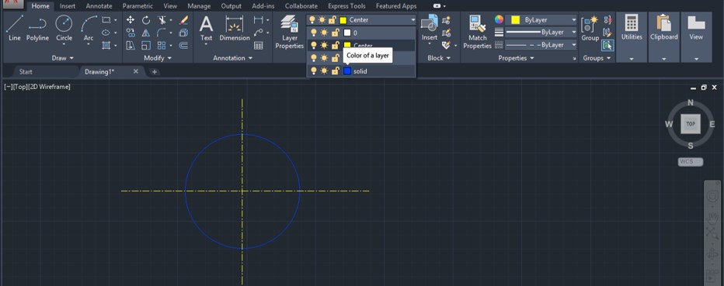Toggle lock icon on Center layer row
Image resolution: width=724 pixels, height=286 pixels.
click(335, 45)
